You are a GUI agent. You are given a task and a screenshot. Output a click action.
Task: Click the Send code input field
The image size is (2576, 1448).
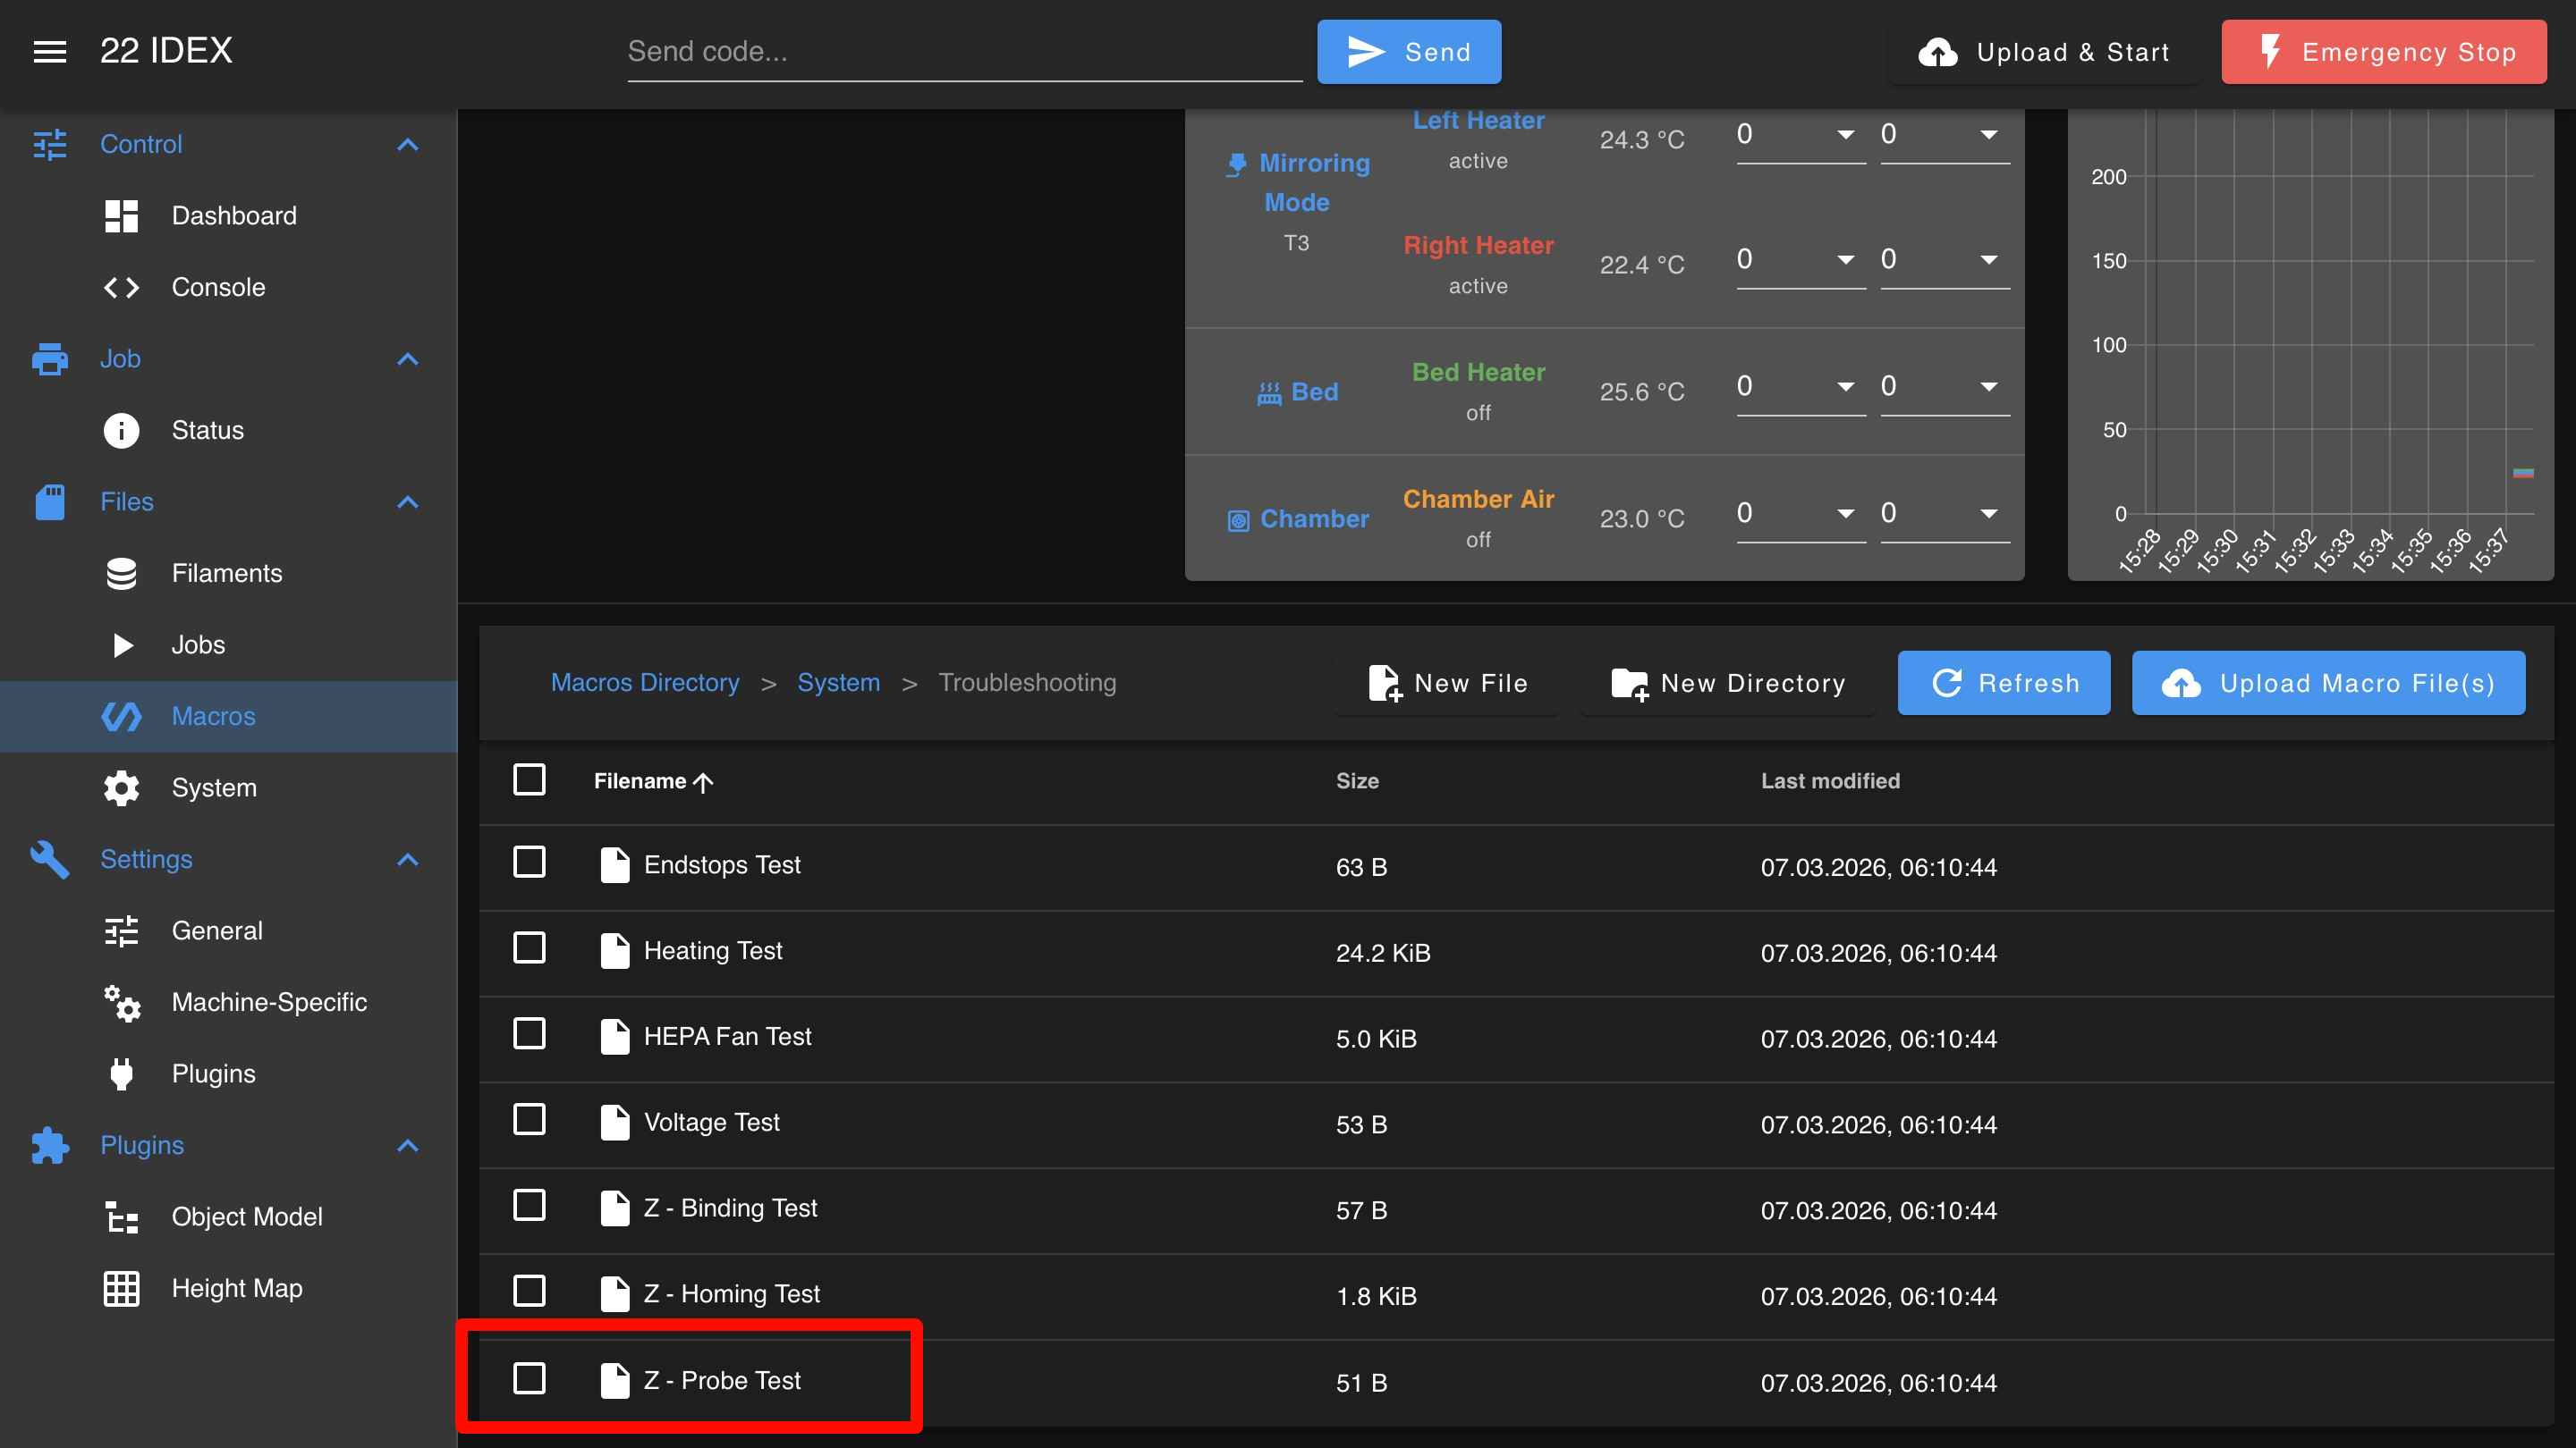click(x=965, y=52)
